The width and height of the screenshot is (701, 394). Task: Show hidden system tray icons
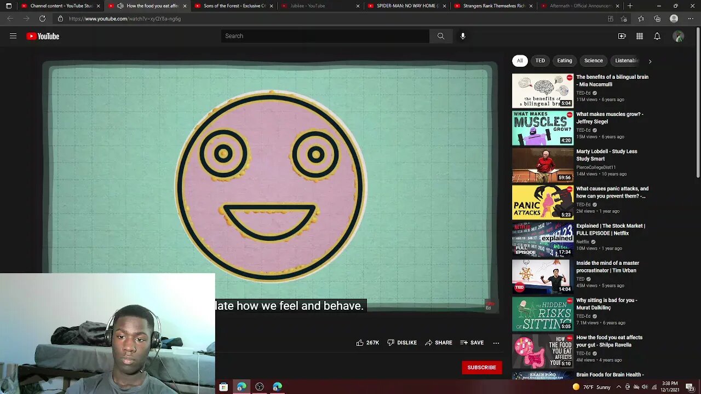[x=619, y=387]
